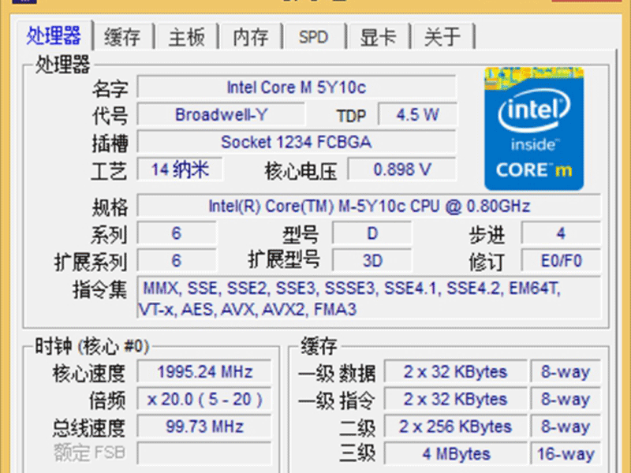
Task: Click the 系列 value 6
Action: point(177,233)
